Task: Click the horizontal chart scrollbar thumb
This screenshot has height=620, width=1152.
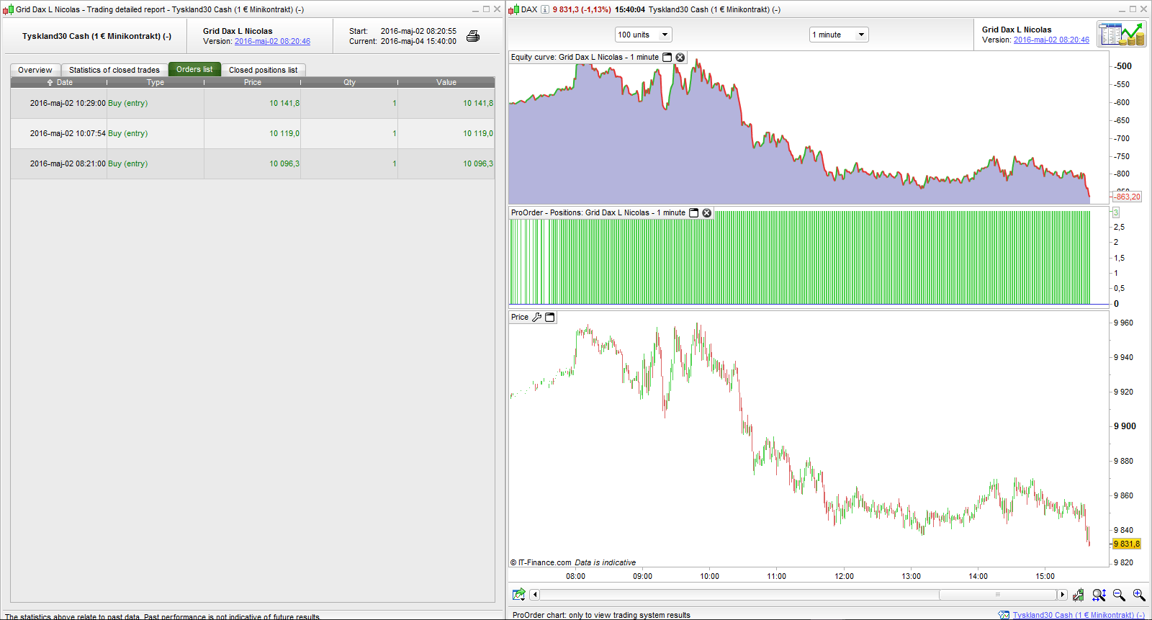Action: pyautogui.click(x=997, y=595)
